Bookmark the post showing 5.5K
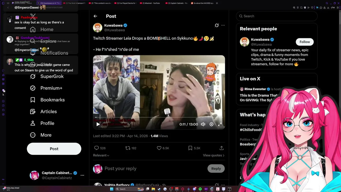Viewport: 341px width, 192px height. click(194, 148)
